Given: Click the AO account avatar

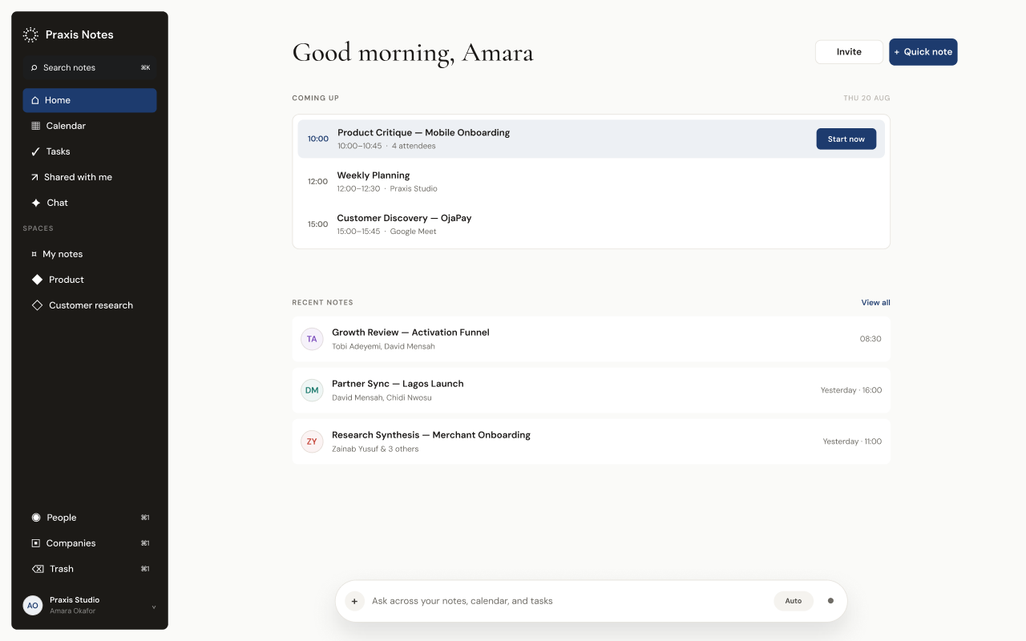Looking at the screenshot, I should tap(33, 606).
